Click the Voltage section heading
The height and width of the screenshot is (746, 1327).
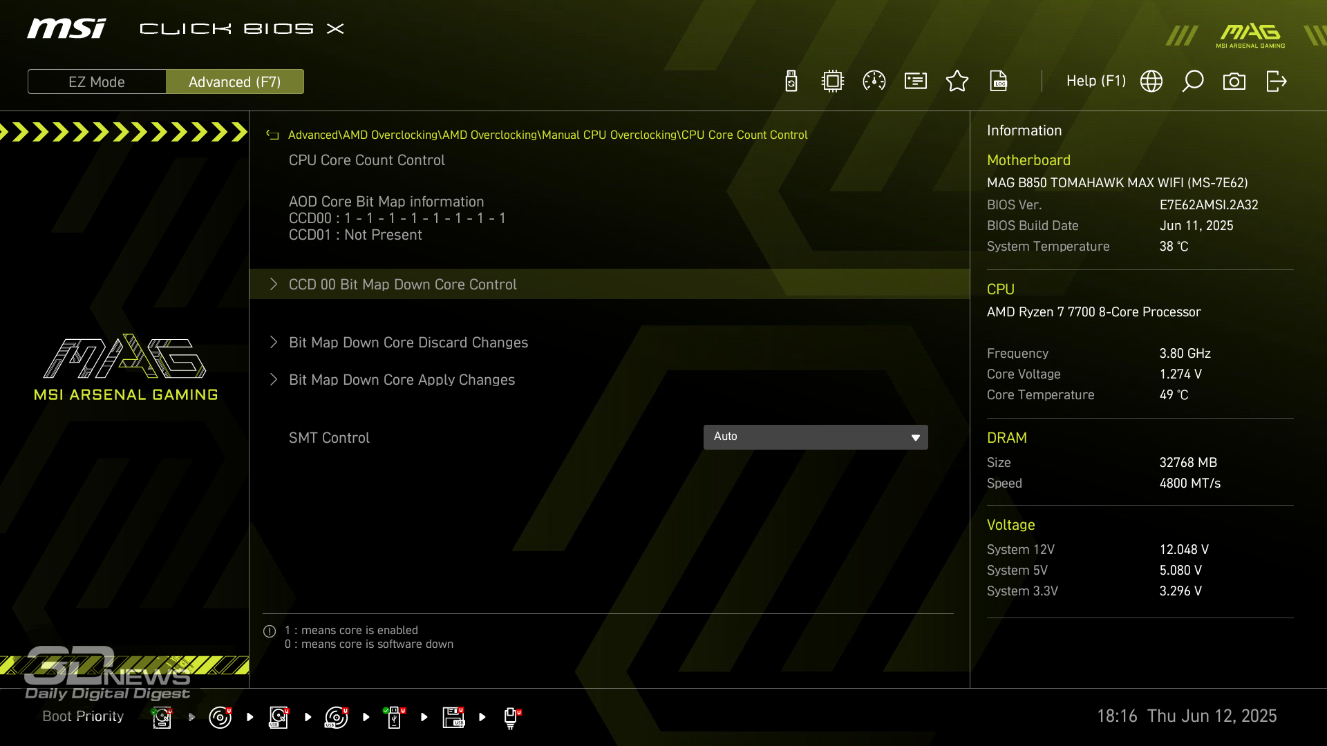tap(1010, 525)
